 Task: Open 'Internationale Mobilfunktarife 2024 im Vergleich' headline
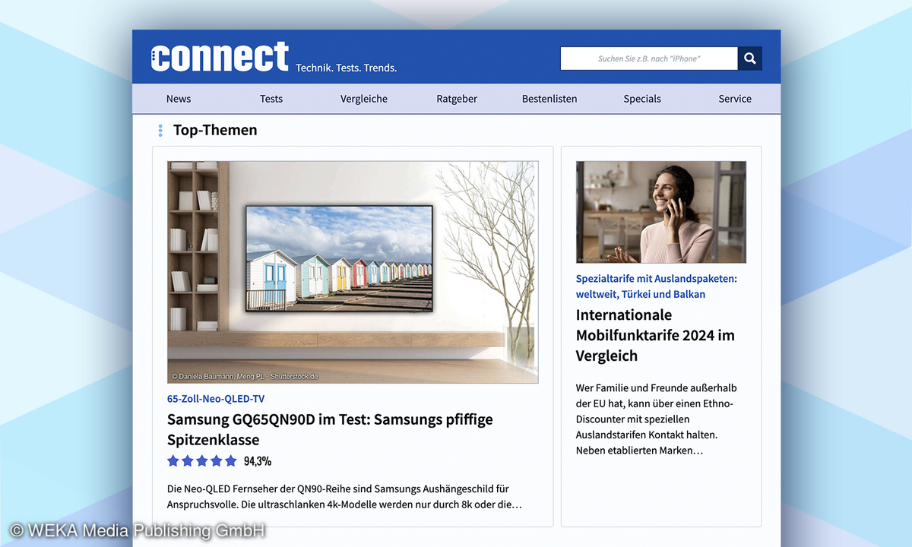pyautogui.click(x=655, y=335)
